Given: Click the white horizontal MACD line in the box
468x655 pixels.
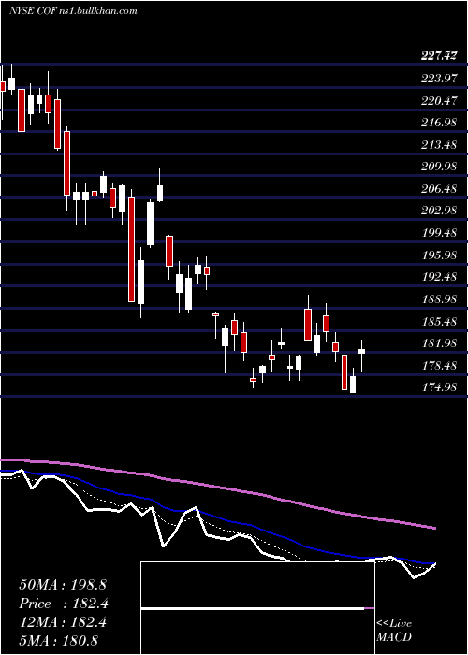Looking at the screenshot, I should (x=253, y=609).
